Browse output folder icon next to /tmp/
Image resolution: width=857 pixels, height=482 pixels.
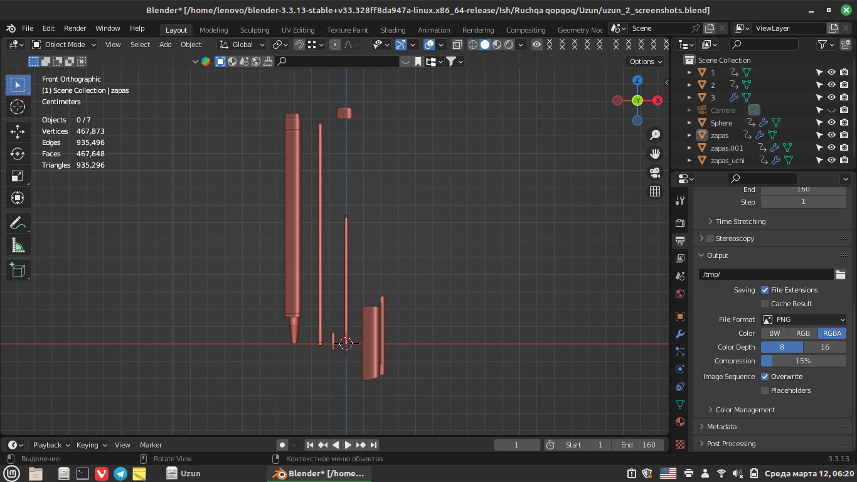point(841,274)
